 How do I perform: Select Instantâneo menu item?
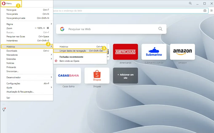coord(27,41)
